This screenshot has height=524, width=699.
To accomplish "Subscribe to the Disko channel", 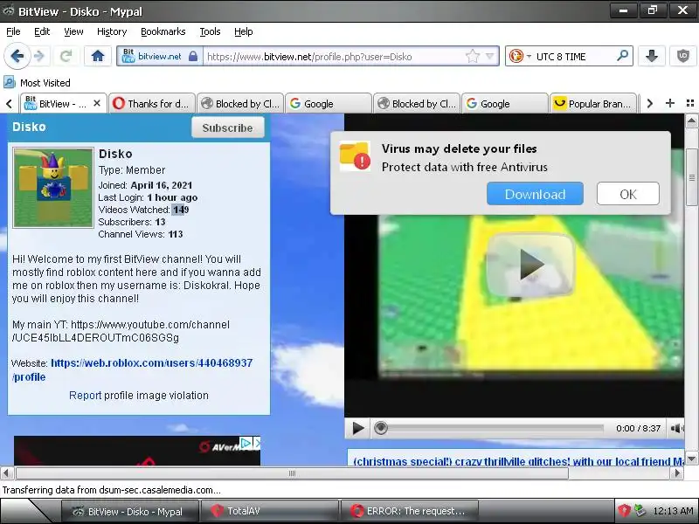I will (x=228, y=128).
